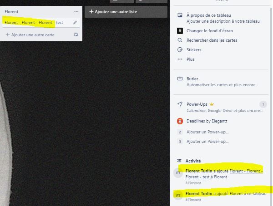Viewport: 273px width, 206px height.
Task: Click 'à l'instant' under list-added activity
Action: 193,200
